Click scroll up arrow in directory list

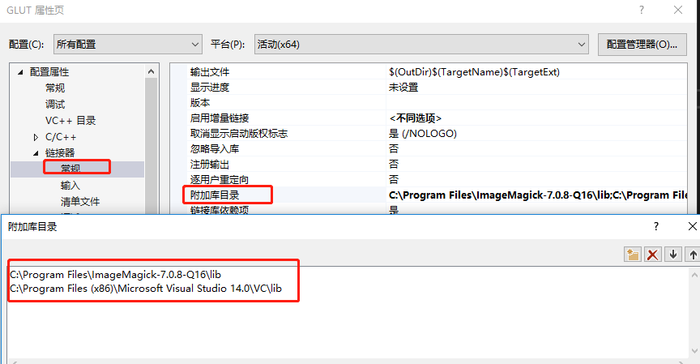click(694, 275)
